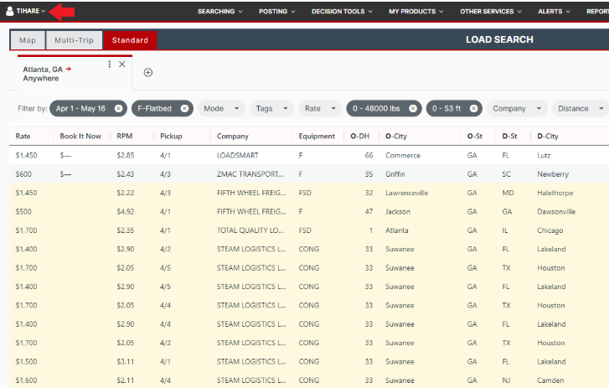
Task: Expand the Distance filter dropdown
Action: 581,109
